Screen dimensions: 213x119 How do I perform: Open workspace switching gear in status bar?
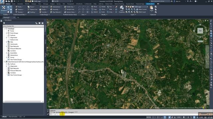click(184, 117)
